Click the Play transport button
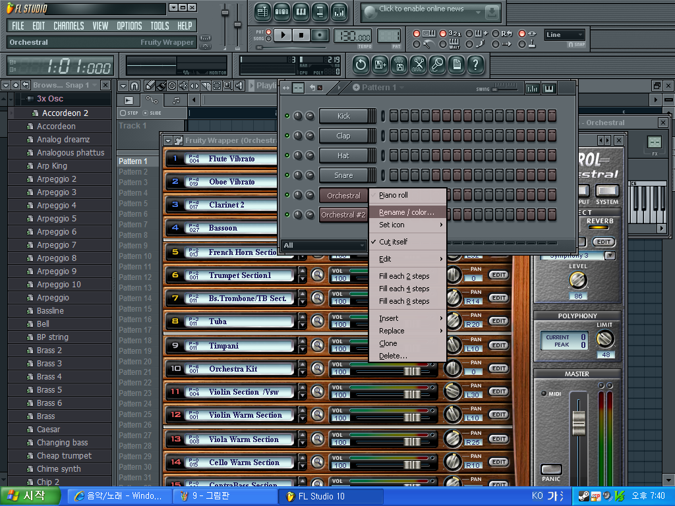The height and width of the screenshot is (506, 675). tap(282, 35)
